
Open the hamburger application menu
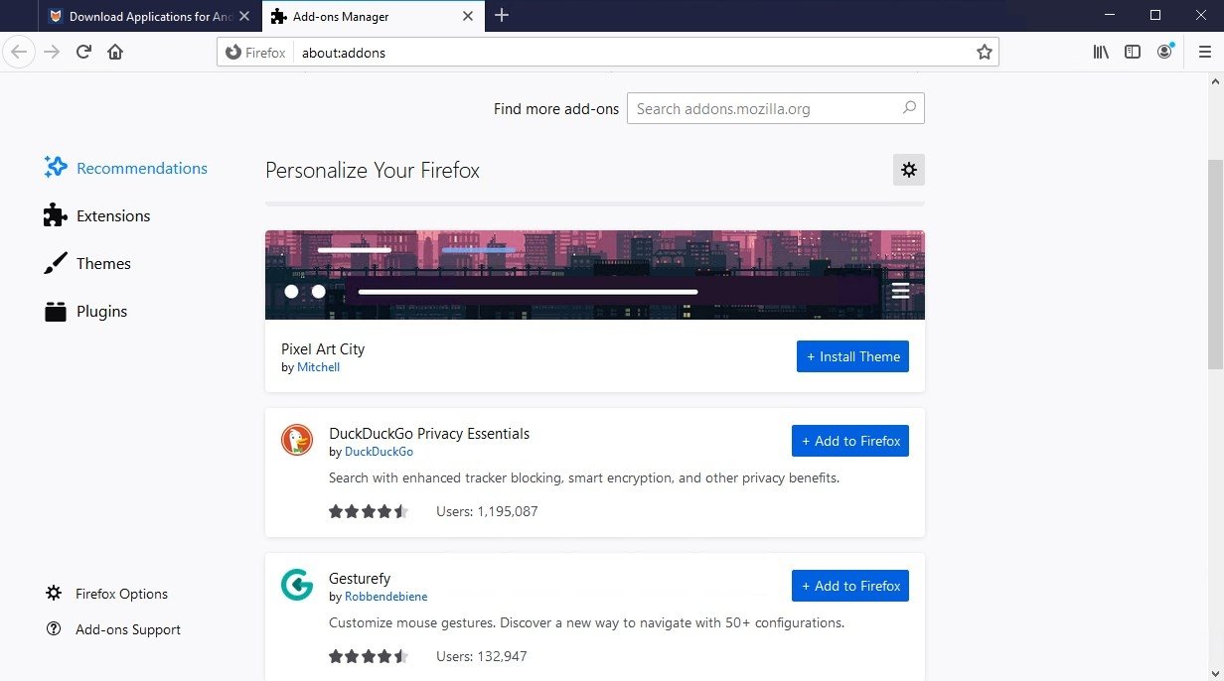tap(1205, 52)
